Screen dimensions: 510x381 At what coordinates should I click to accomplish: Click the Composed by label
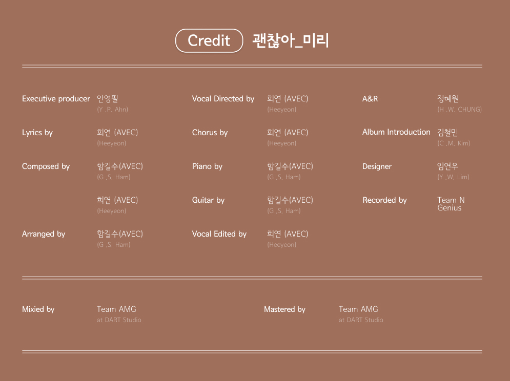[x=46, y=166]
